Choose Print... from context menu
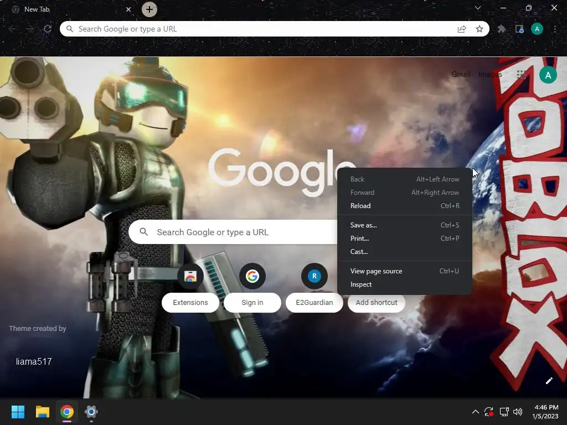Viewport: 567px width, 425px height. (405, 239)
